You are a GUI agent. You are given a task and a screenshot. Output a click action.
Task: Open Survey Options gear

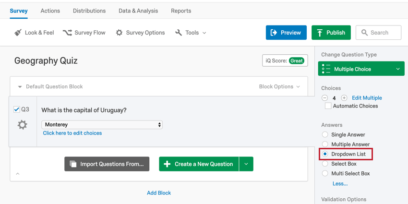click(140, 33)
